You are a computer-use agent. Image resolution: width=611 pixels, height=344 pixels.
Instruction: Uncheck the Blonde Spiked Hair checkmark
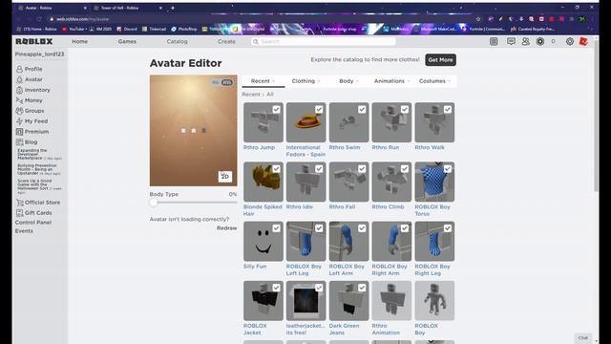[276, 169]
